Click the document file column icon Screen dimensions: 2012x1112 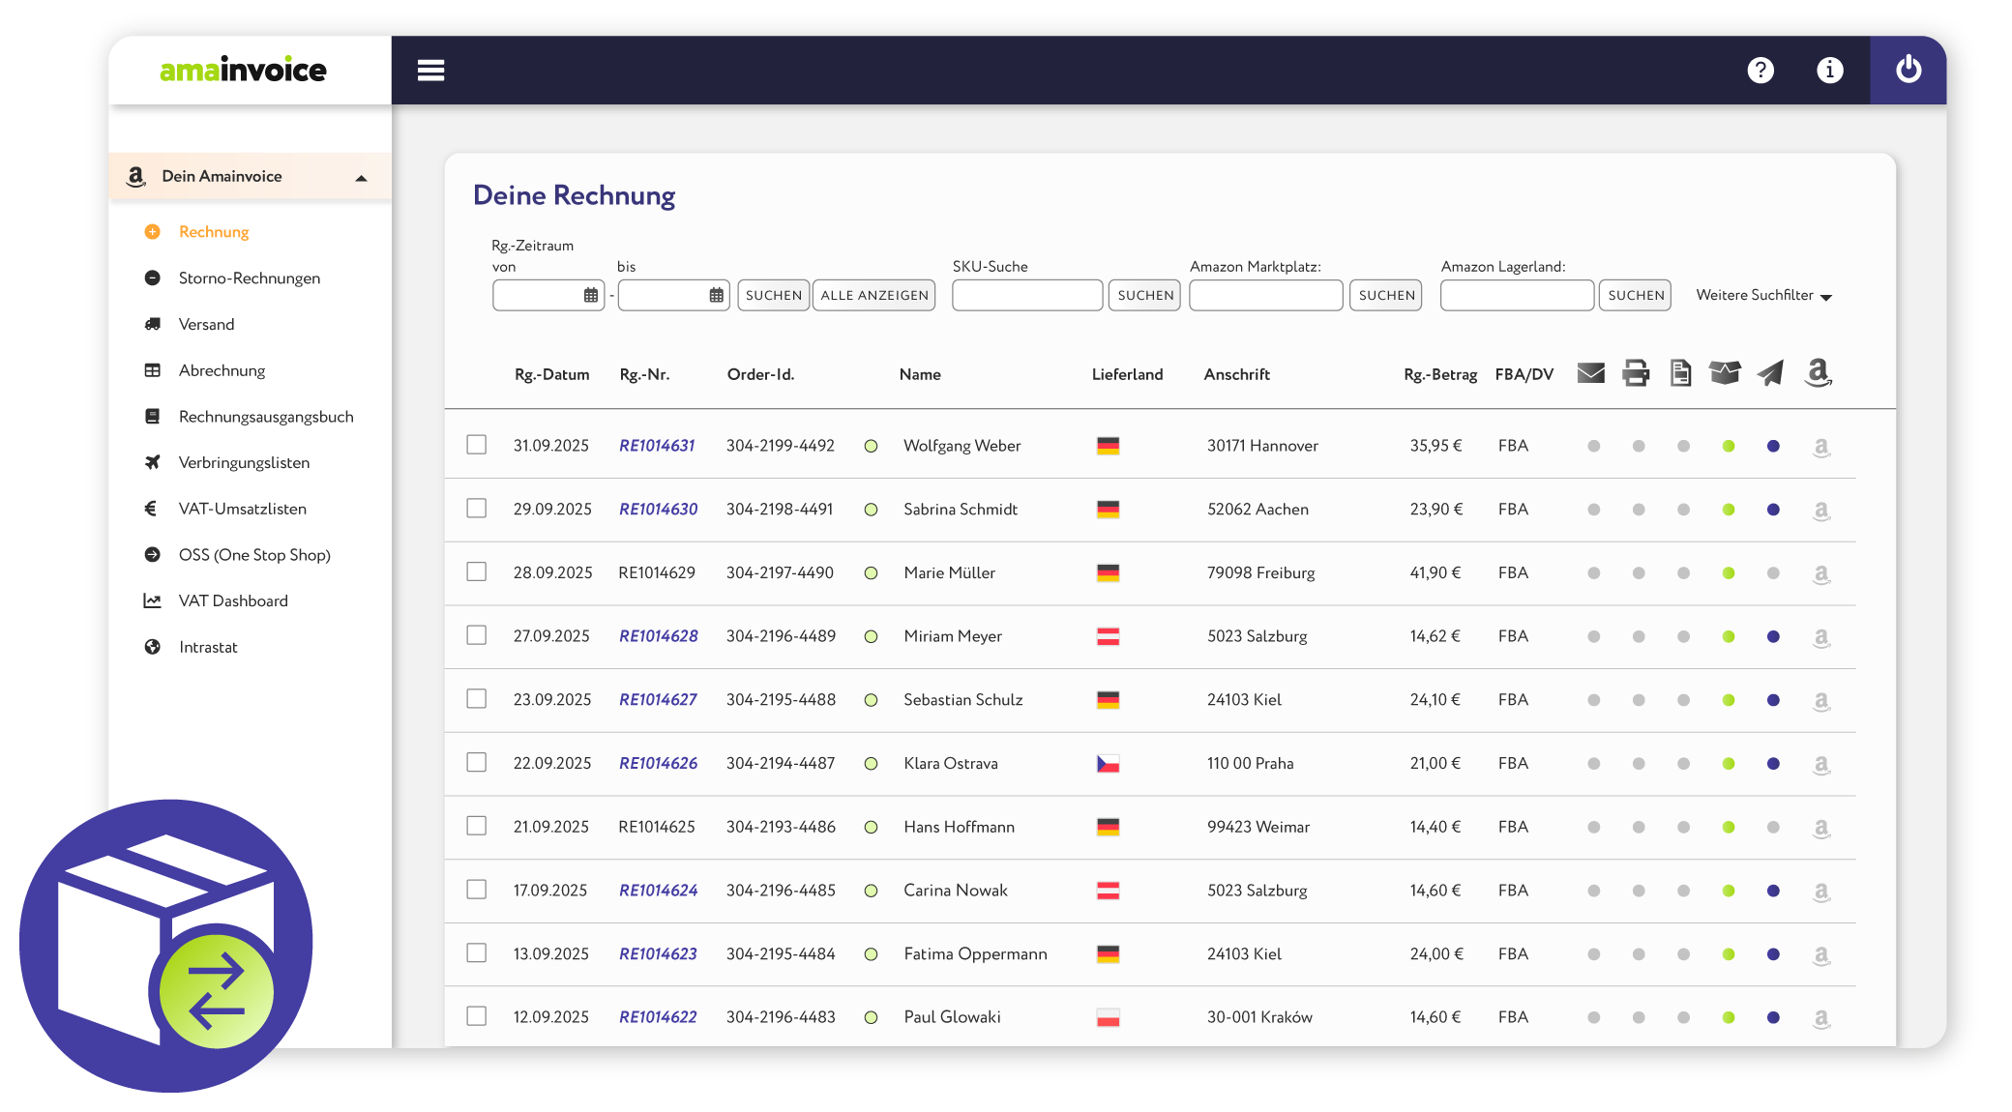tap(1680, 373)
